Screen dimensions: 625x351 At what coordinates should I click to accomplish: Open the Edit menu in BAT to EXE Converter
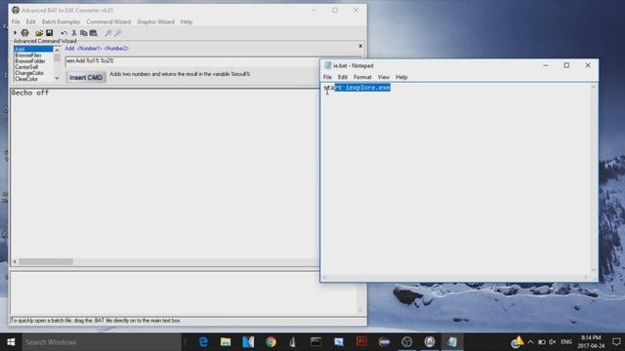click(30, 21)
